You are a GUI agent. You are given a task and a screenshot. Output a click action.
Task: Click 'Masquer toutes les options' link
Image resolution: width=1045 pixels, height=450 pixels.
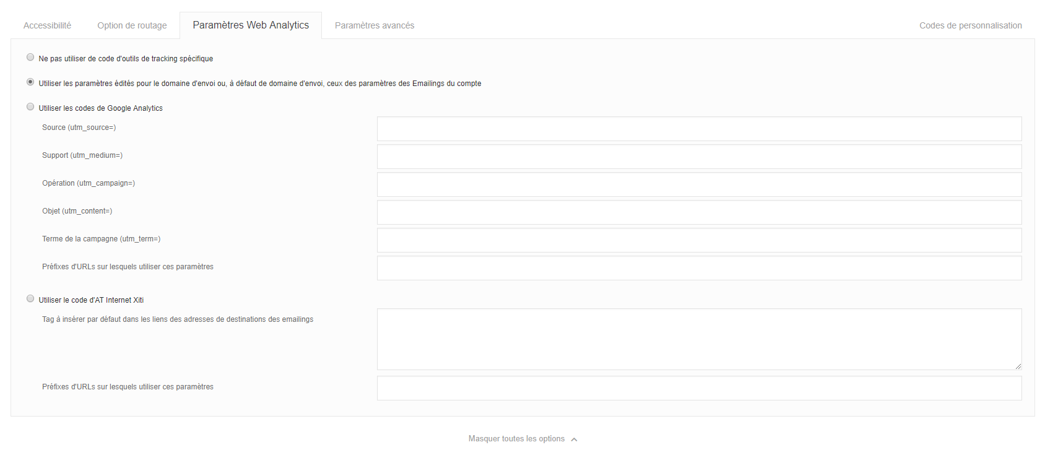(516, 439)
